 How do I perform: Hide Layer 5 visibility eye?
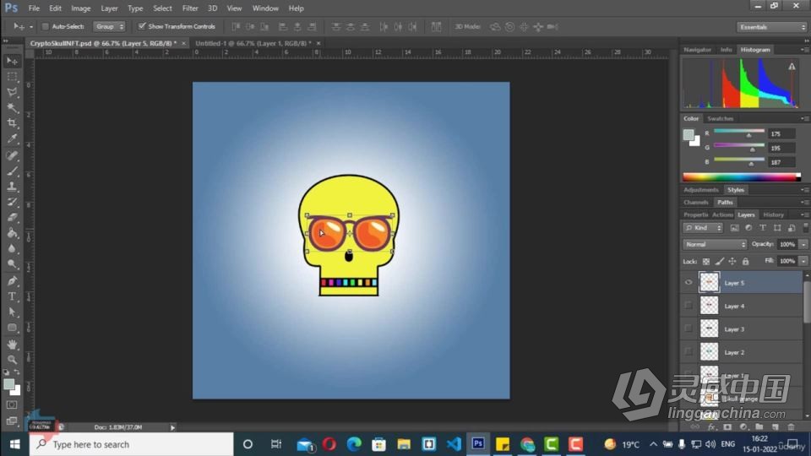(689, 283)
